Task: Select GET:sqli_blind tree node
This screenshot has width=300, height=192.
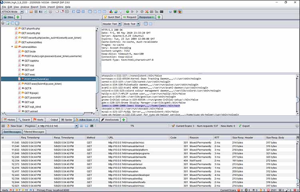Action: coord(32,107)
